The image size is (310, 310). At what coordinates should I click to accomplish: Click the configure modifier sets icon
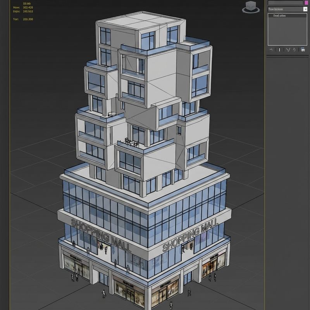tap(303, 50)
